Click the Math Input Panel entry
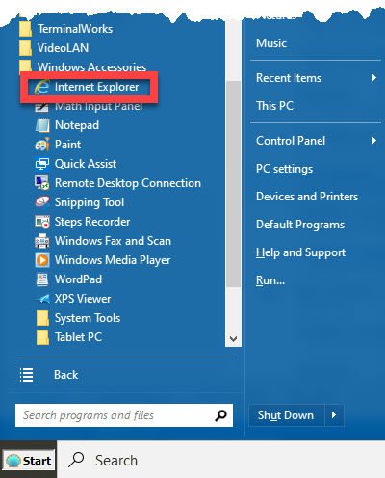Image resolution: width=385 pixels, height=478 pixels. (89, 107)
